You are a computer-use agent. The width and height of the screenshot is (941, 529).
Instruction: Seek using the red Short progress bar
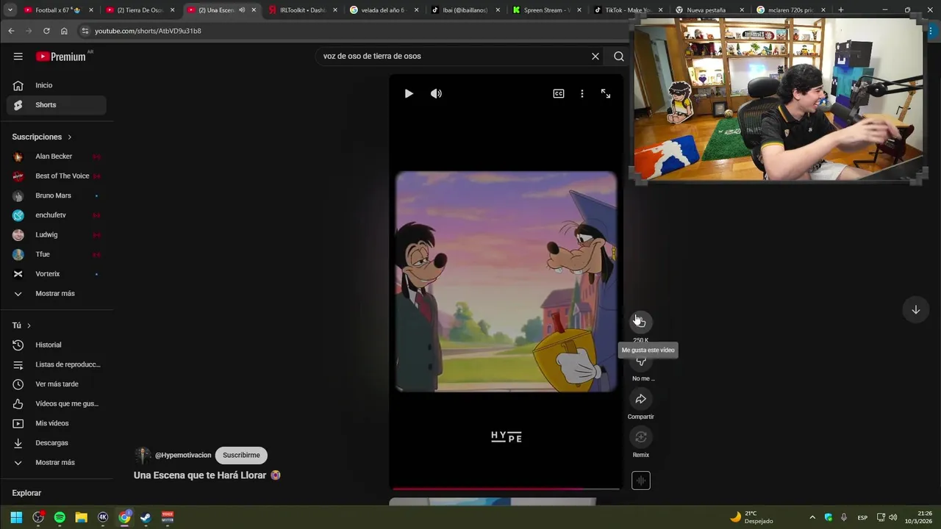pyautogui.click(x=506, y=488)
